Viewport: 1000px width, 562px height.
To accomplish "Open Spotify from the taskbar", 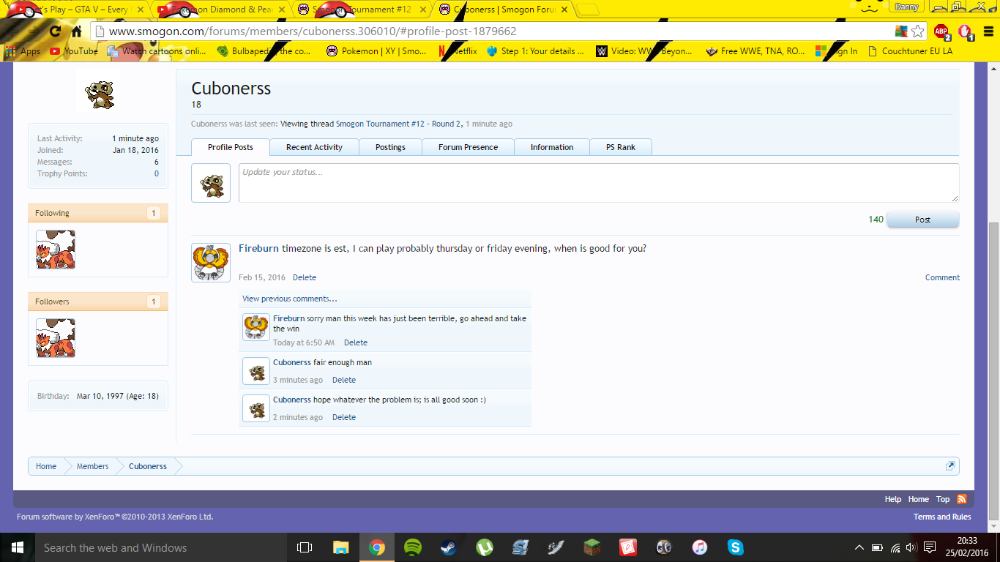I will (x=413, y=547).
